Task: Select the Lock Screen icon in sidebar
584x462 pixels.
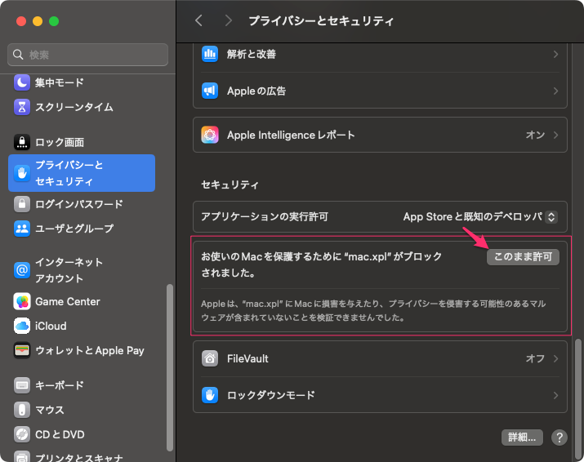Action: click(x=22, y=142)
